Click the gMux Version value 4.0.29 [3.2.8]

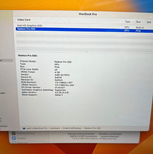62,92
